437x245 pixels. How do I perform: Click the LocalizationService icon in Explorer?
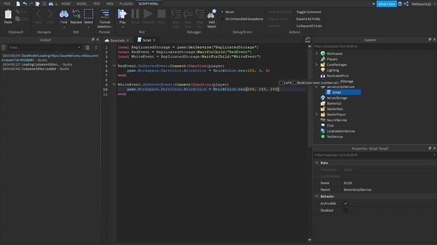(x=323, y=131)
